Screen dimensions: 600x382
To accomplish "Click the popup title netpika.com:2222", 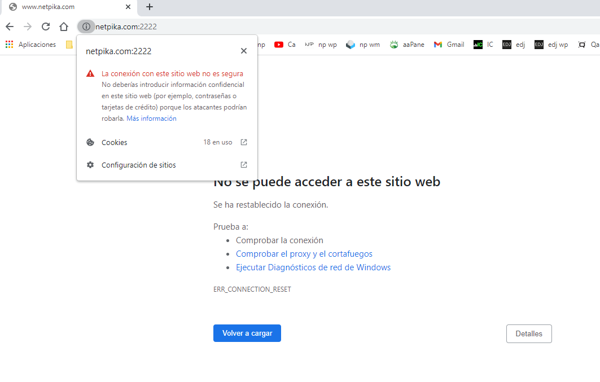I will tap(119, 51).
